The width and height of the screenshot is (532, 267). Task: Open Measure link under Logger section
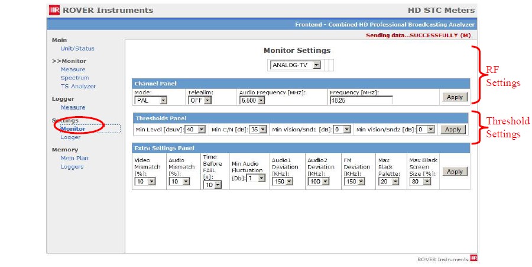click(x=73, y=107)
